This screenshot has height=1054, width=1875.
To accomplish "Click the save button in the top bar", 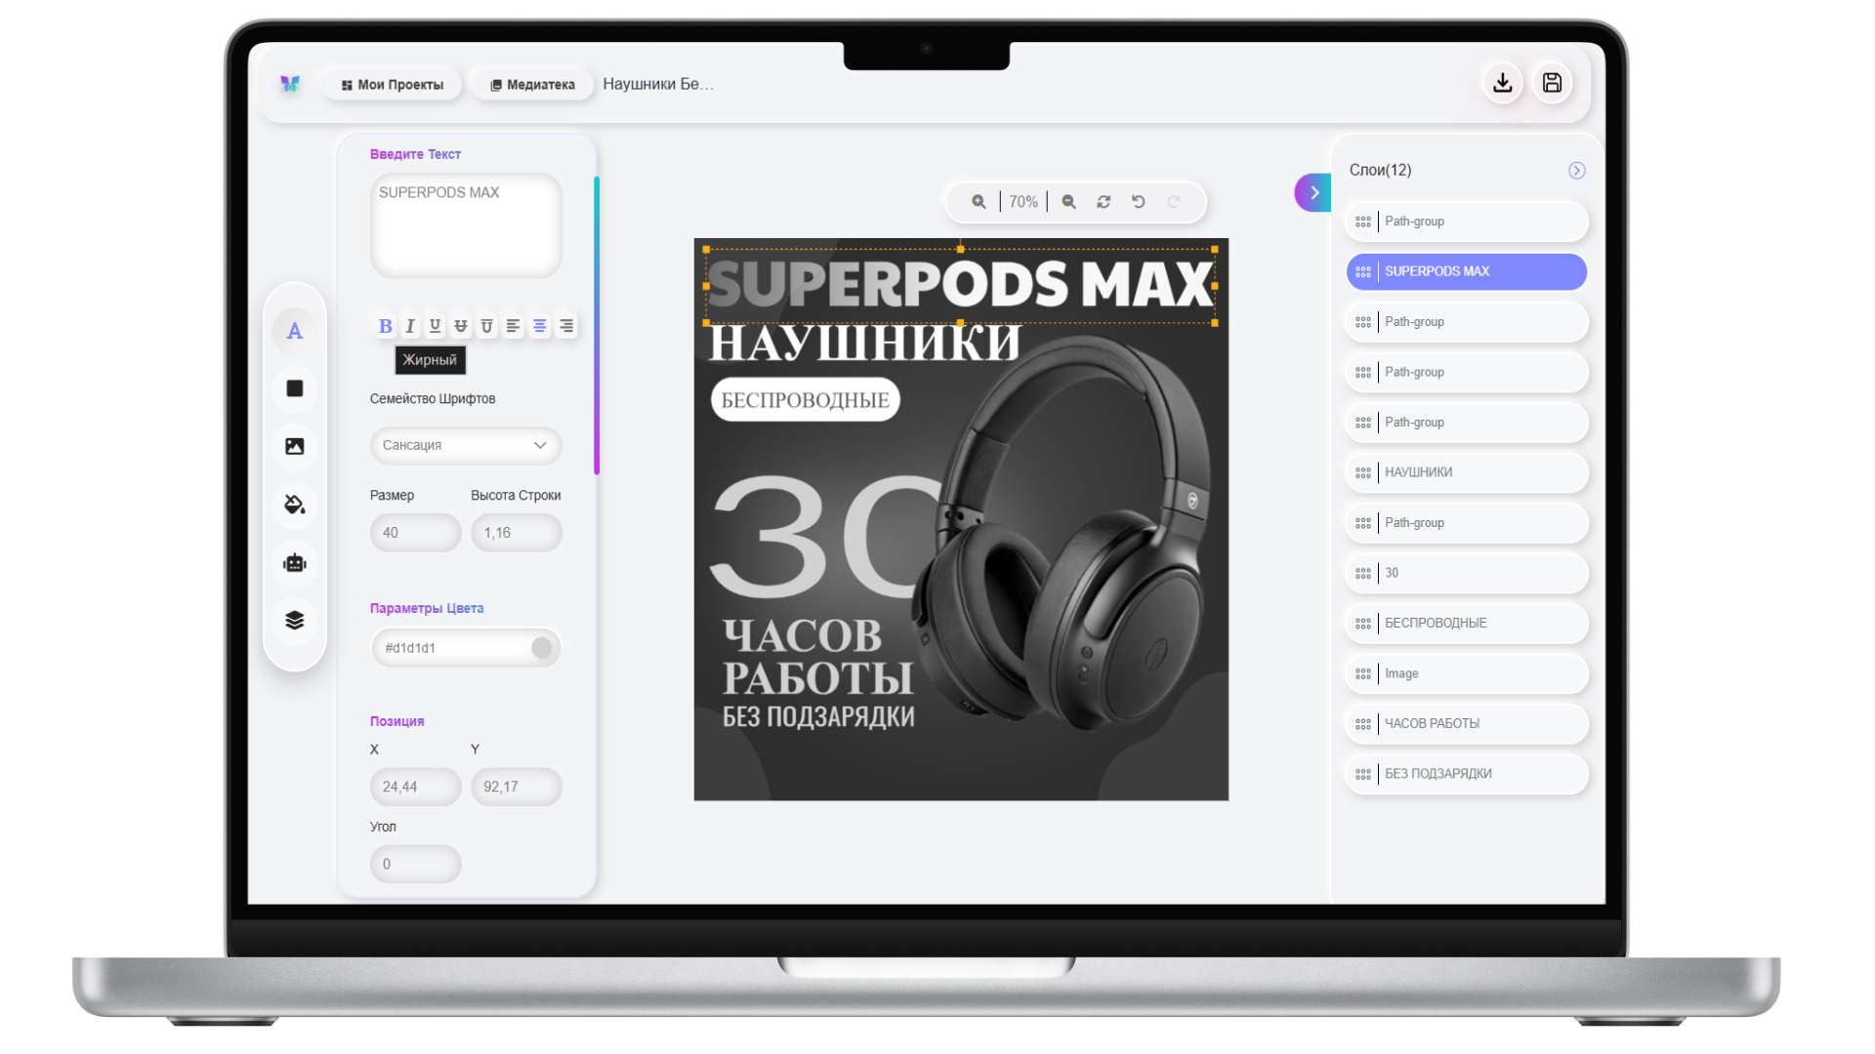I will click(x=1552, y=83).
